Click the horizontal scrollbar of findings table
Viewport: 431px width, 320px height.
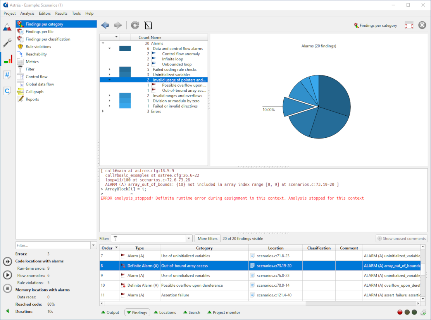205,303
